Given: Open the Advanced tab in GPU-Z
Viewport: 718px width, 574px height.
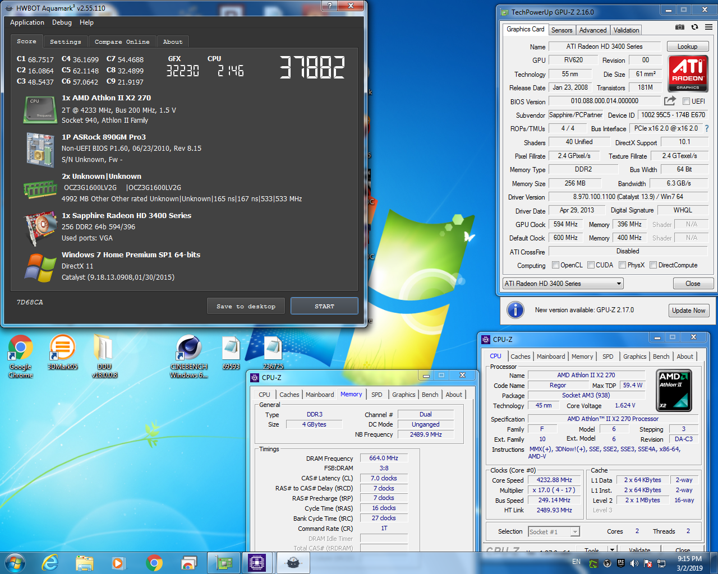Looking at the screenshot, I should (x=593, y=30).
